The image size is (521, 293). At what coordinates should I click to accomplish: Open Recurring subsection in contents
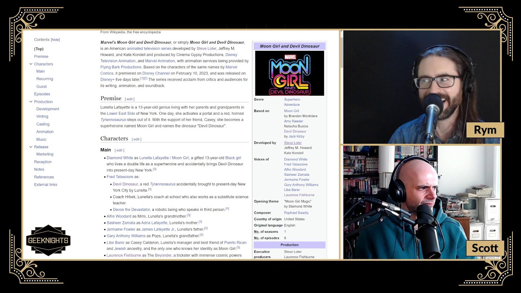[45, 79]
